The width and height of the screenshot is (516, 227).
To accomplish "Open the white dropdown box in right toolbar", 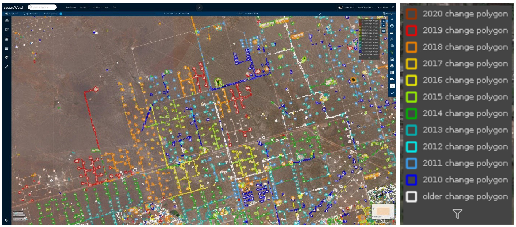I will (392, 86).
